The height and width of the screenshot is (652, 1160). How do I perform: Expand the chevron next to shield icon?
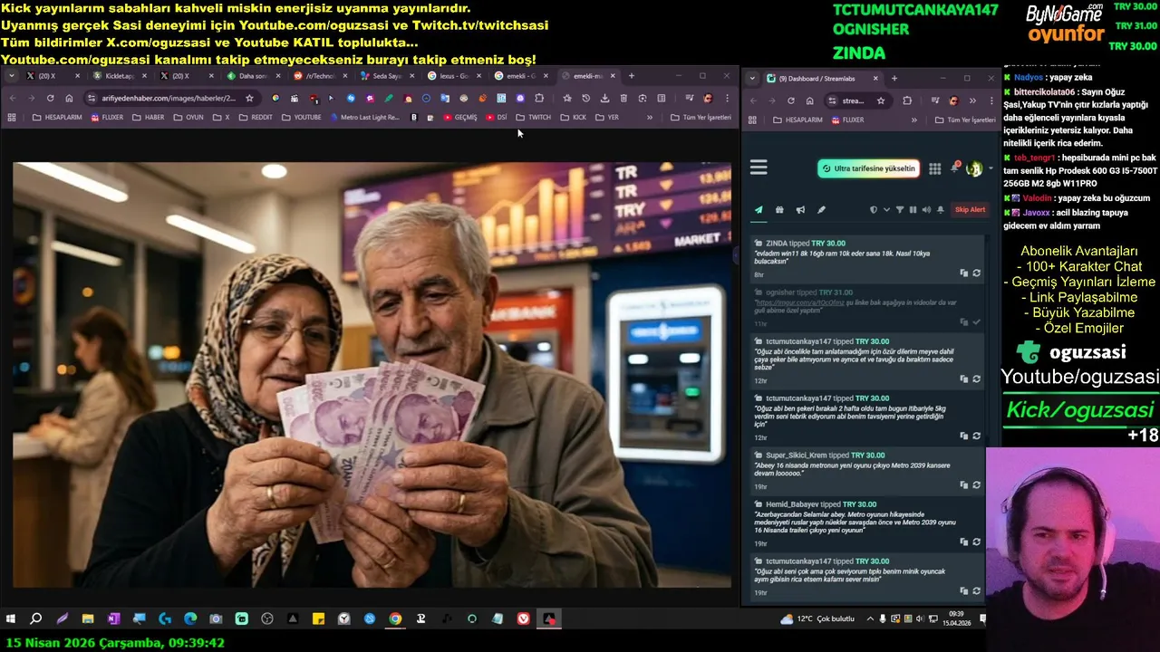[886, 209]
